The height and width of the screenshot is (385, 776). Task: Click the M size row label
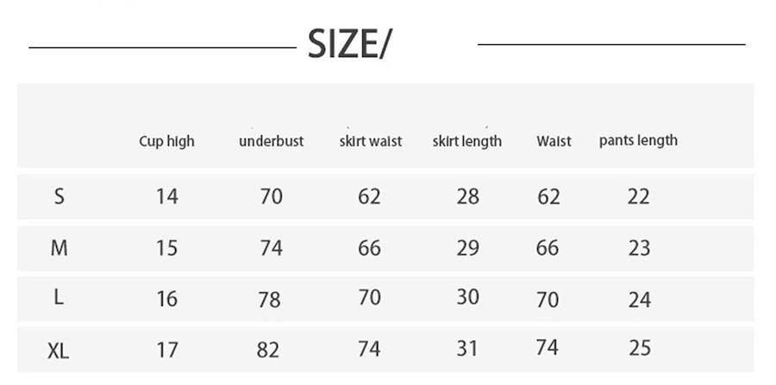59,248
